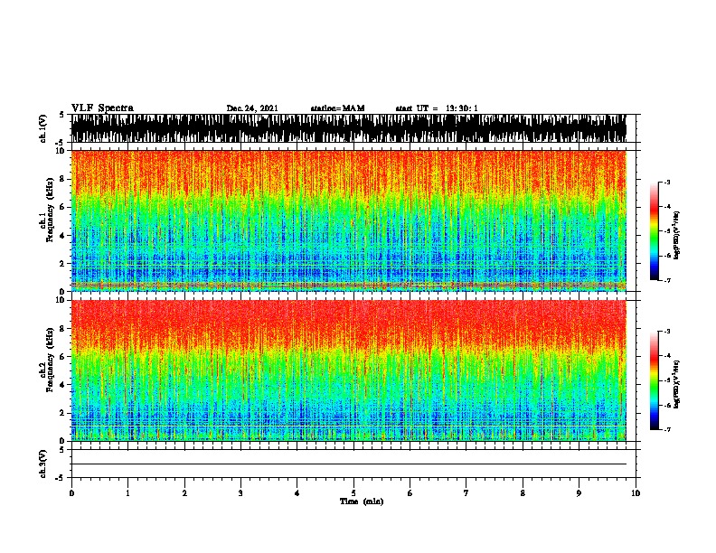Click time axis tick label "5"
Screen dimensions: 716x553
tap(353, 493)
